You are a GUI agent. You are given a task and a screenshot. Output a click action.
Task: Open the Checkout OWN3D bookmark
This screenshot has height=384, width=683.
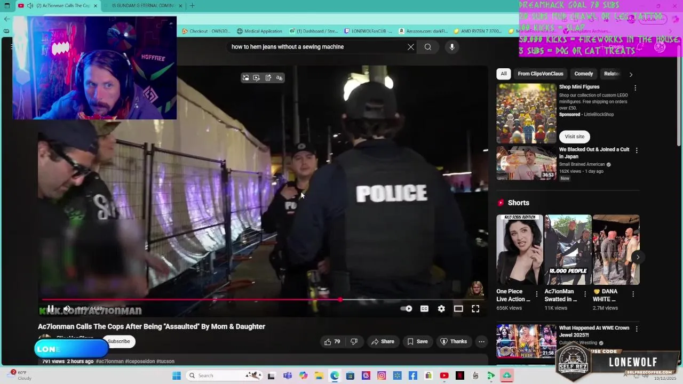[206, 31]
